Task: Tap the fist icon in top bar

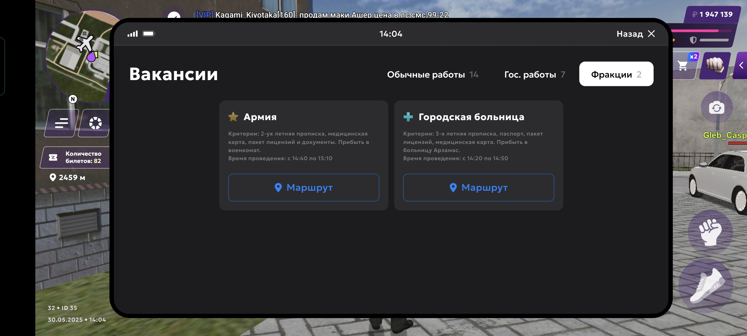Action: point(714,66)
